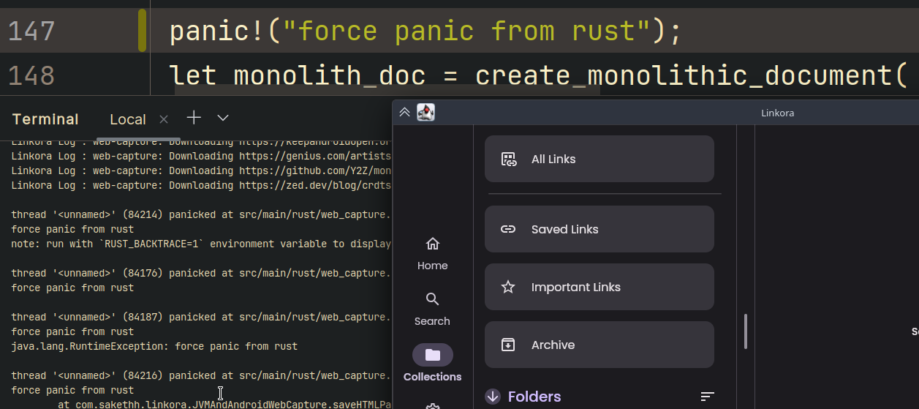Screen dimensions: 919x409
Task: Click the panic! code line
Action: (x=426, y=31)
